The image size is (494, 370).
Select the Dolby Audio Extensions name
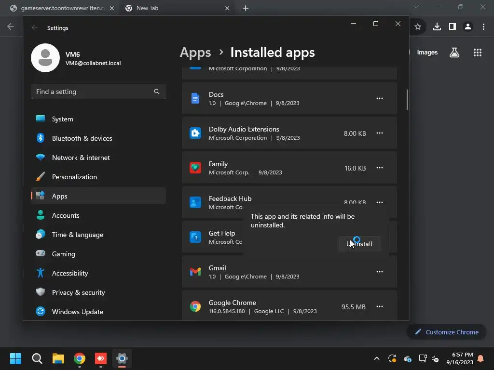tap(244, 129)
